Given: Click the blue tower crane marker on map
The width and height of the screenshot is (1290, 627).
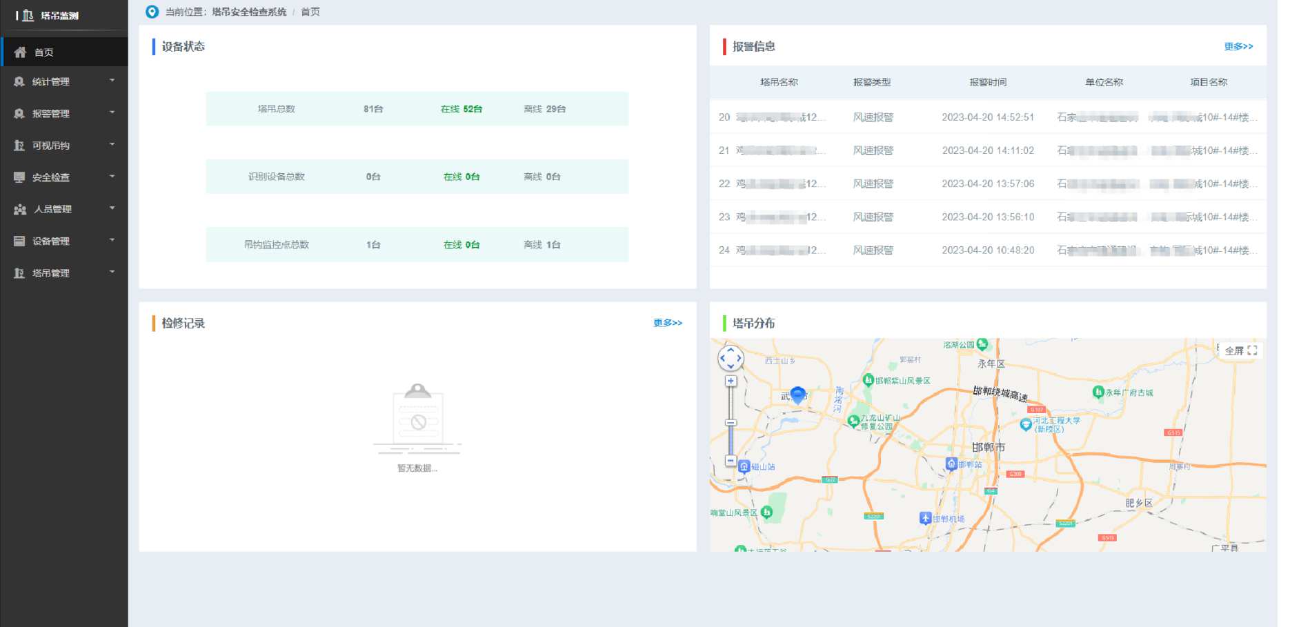Looking at the screenshot, I should (797, 395).
